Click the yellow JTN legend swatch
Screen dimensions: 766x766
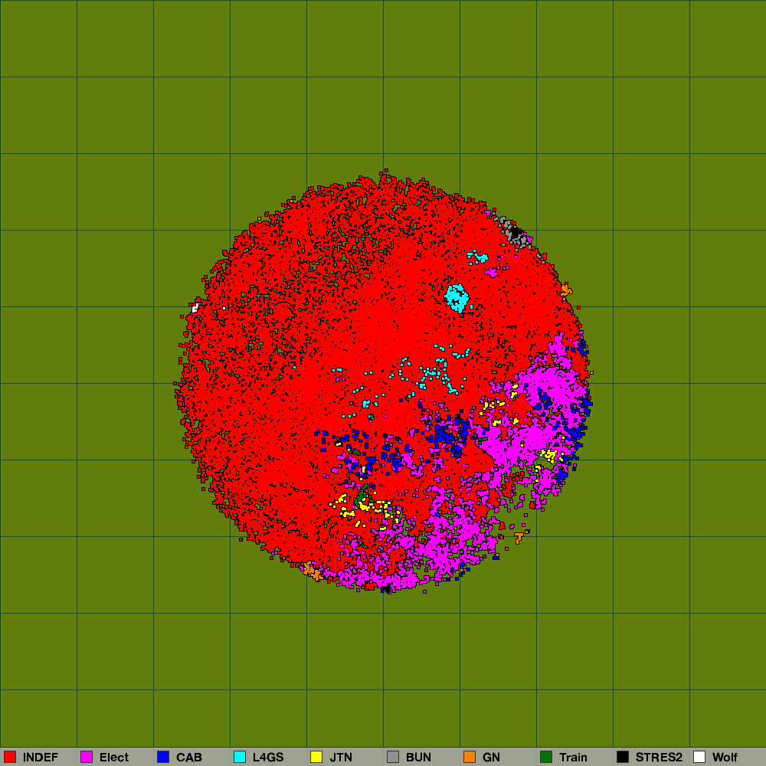(x=316, y=757)
